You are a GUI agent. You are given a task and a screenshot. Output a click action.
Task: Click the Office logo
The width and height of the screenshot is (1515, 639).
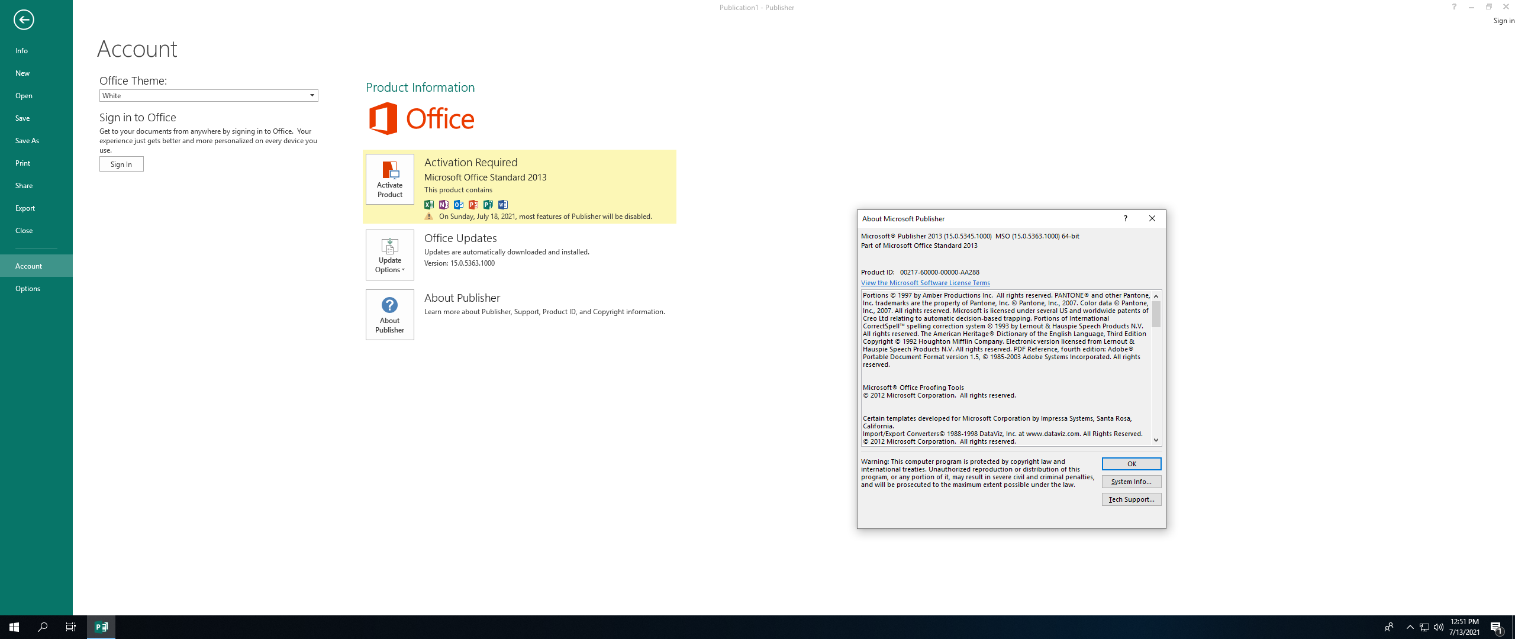coord(421,118)
